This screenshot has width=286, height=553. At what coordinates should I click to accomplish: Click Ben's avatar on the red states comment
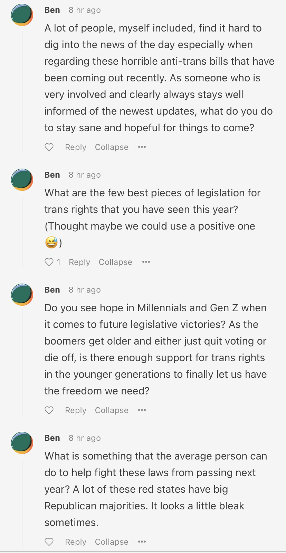(22, 443)
